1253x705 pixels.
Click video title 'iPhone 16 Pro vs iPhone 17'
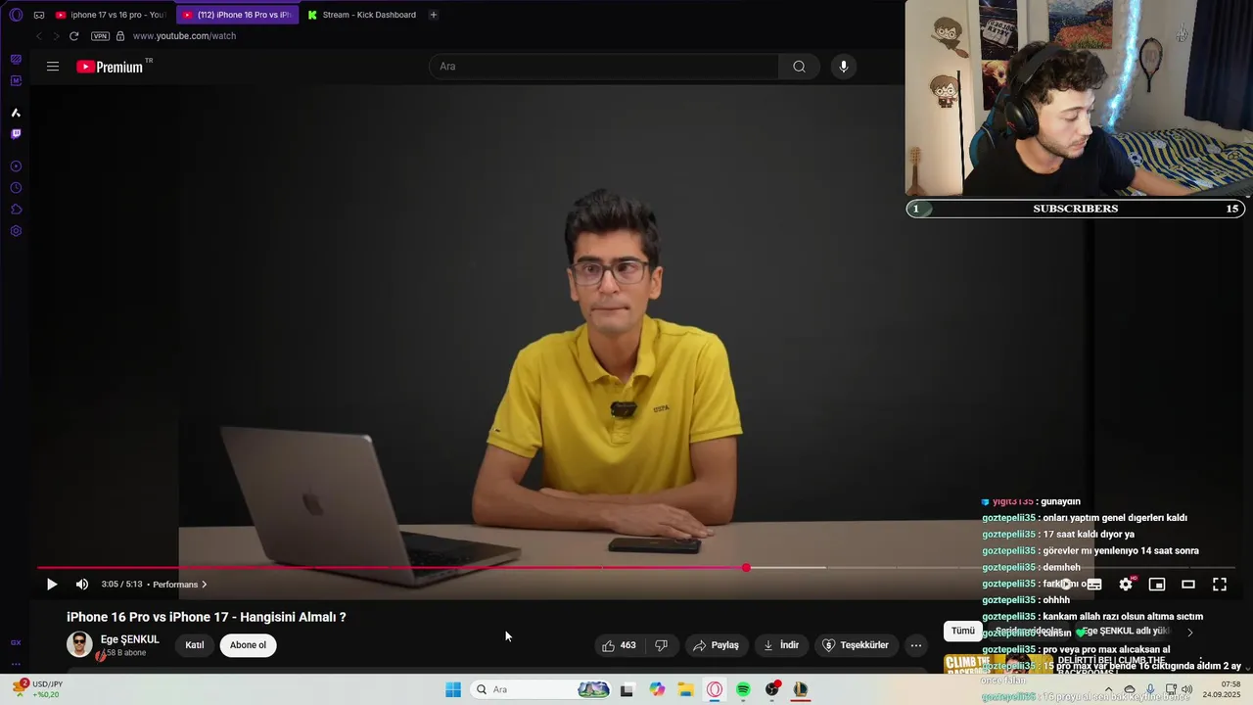pyautogui.click(x=207, y=617)
